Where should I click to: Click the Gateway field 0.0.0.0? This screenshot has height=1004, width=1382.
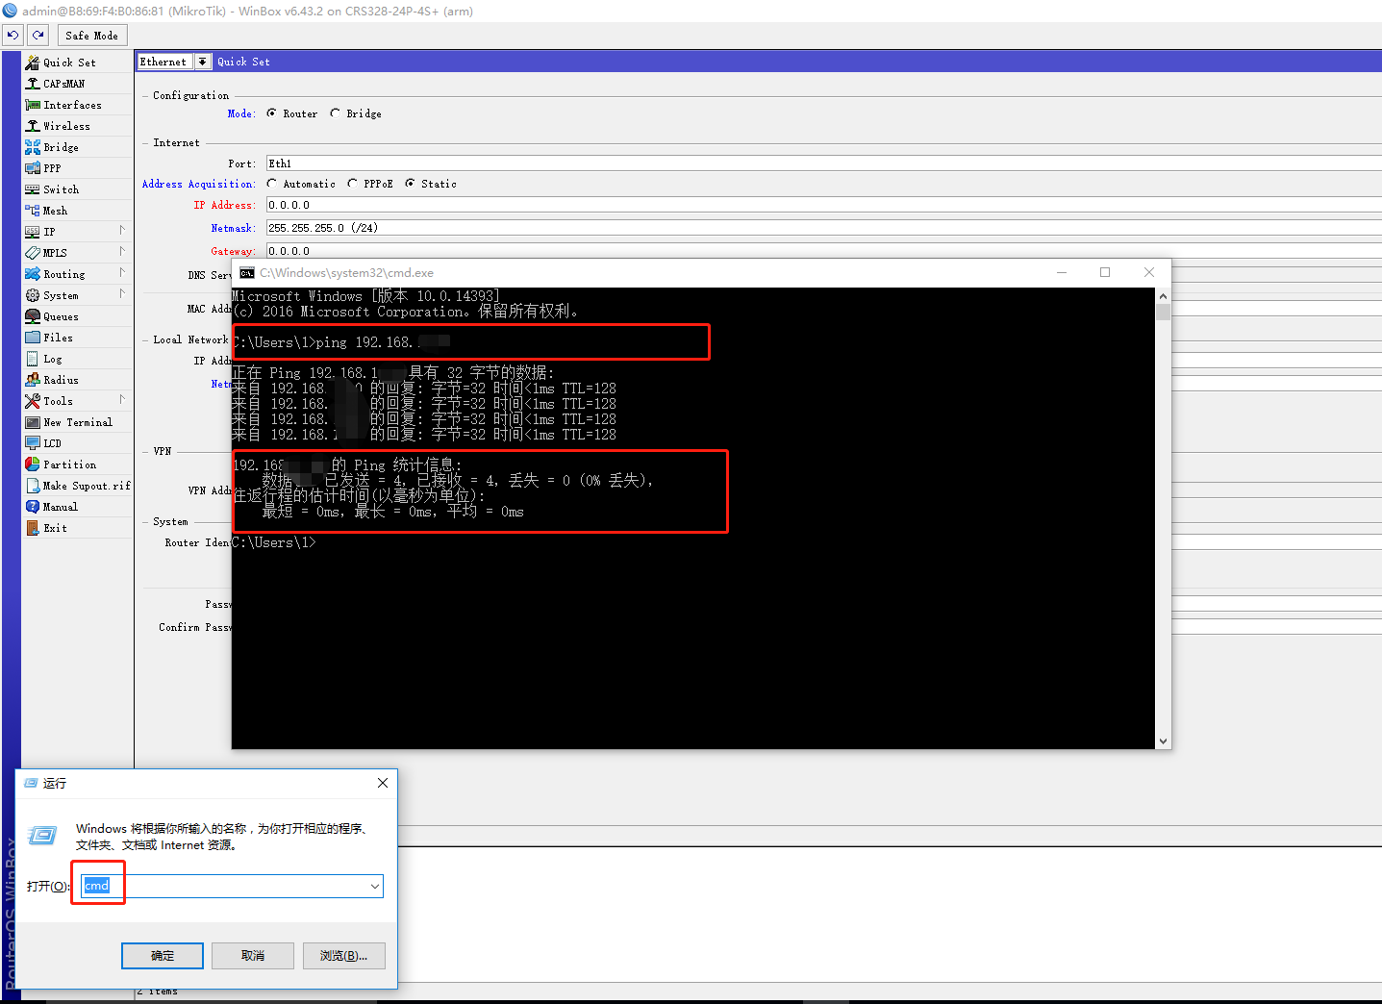[823, 251]
